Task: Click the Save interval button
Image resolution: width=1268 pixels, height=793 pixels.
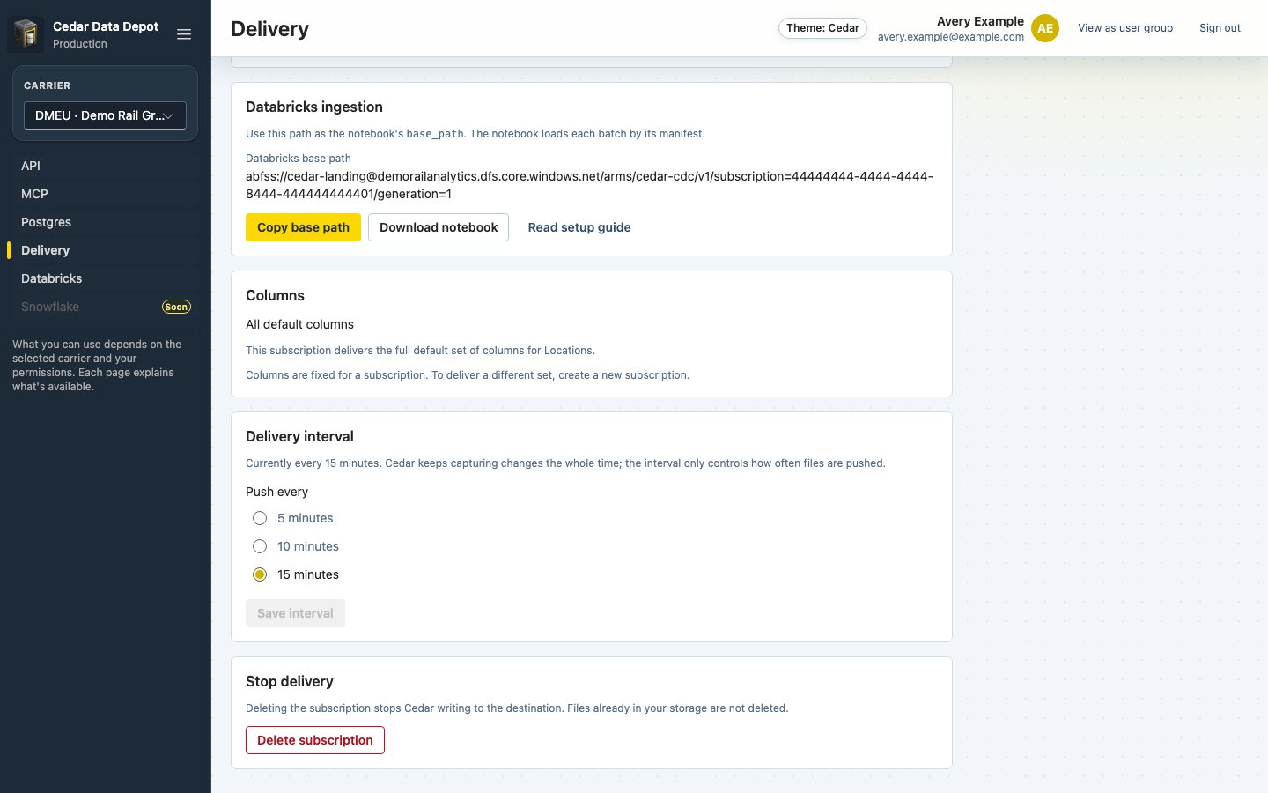Action: pos(295,613)
